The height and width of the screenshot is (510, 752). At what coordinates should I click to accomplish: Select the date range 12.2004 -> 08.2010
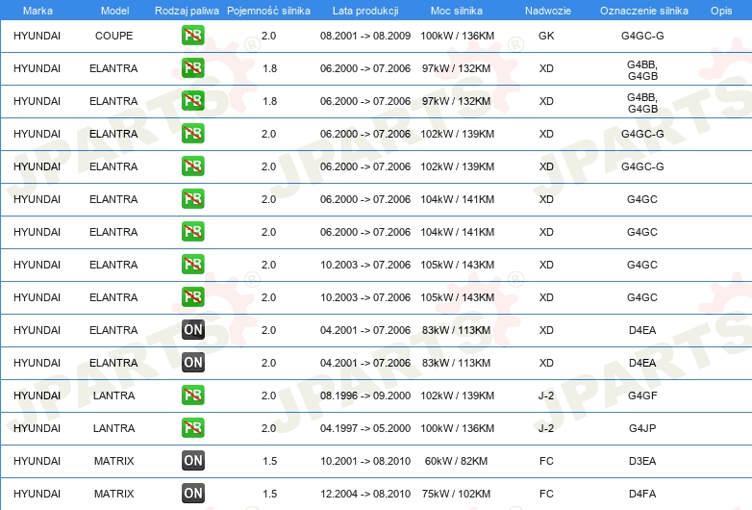pyautogui.click(x=365, y=494)
